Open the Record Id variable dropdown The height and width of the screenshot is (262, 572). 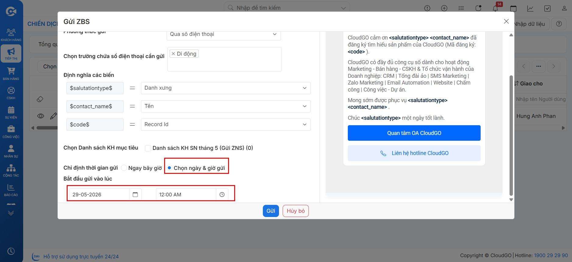(226, 125)
